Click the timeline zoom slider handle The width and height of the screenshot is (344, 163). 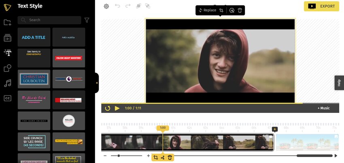119,156
